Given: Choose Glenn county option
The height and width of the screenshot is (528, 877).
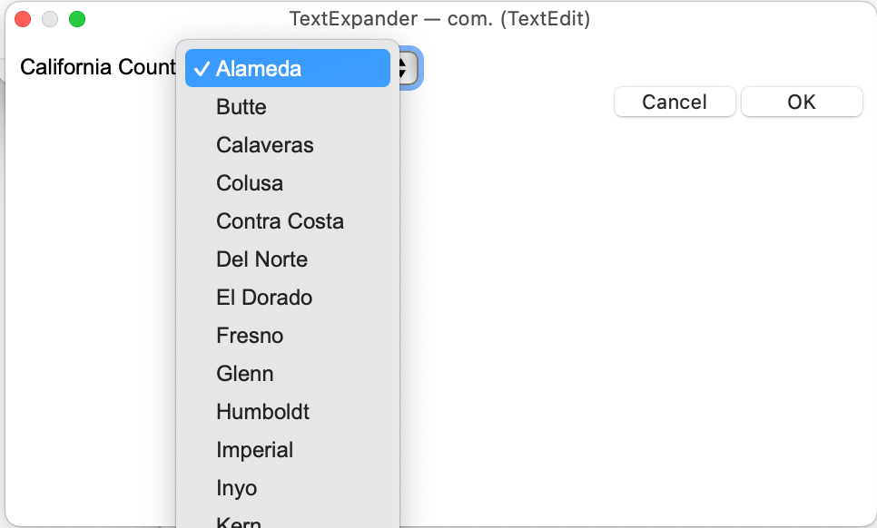Looking at the screenshot, I should click(x=244, y=374).
